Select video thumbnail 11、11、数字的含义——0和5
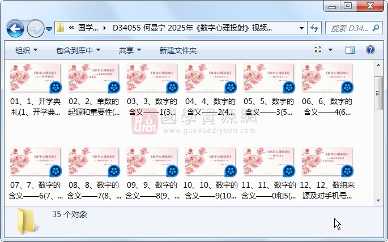The width and height of the screenshot is (388, 242). point(268,162)
